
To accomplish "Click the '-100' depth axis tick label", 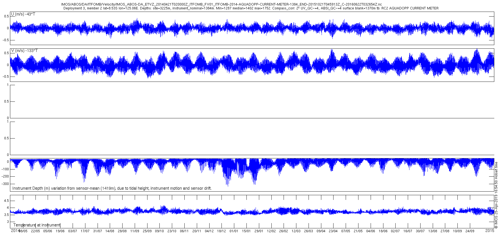I will pos(5,169).
